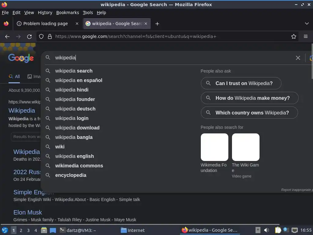The height and width of the screenshot is (235, 313).
Task: Open tracking protection shield icon
Action: 41,36
